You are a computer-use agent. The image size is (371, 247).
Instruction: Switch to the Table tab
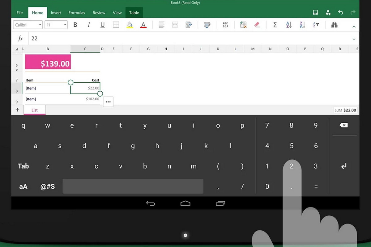click(134, 13)
